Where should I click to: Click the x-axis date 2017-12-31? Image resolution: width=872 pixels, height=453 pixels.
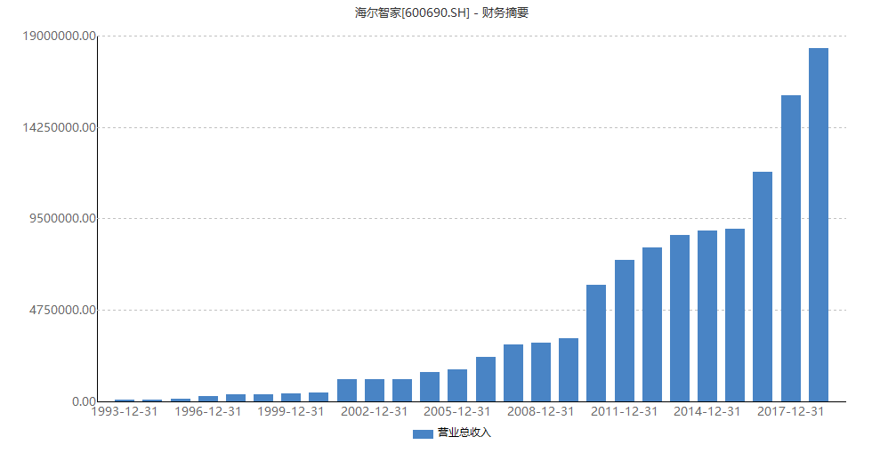791,412
